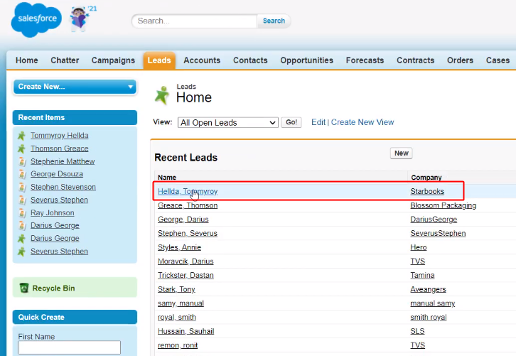Focus the top Search field
Image resolution: width=516 pixels, height=356 pixels.
[x=194, y=21]
